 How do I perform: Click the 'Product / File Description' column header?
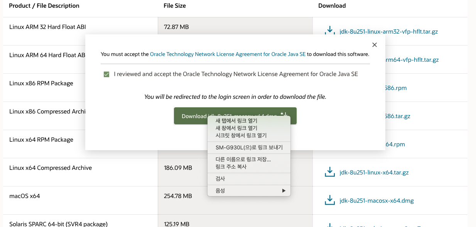pyautogui.click(x=44, y=6)
